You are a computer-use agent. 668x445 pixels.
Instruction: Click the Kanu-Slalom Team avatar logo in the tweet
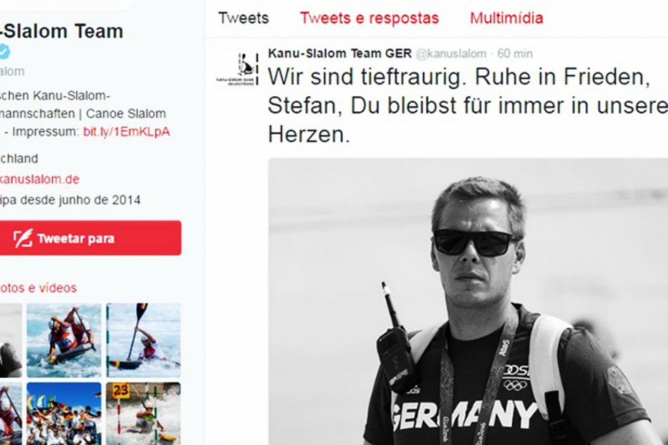[x=238, y=69]
